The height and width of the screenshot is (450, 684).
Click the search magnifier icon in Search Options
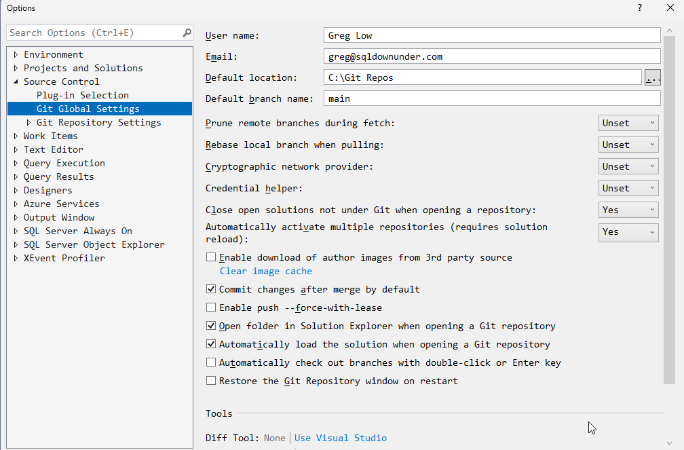click(187, 33)
